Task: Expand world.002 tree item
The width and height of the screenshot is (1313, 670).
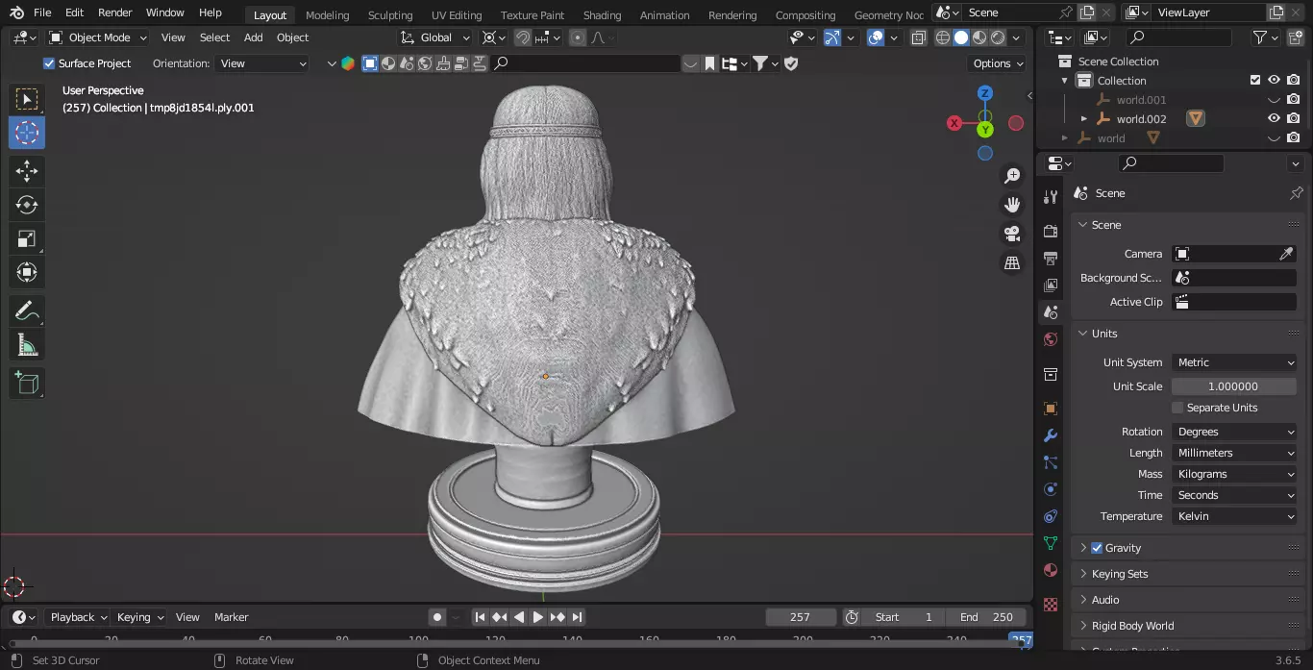Action: pos(1084,119)
